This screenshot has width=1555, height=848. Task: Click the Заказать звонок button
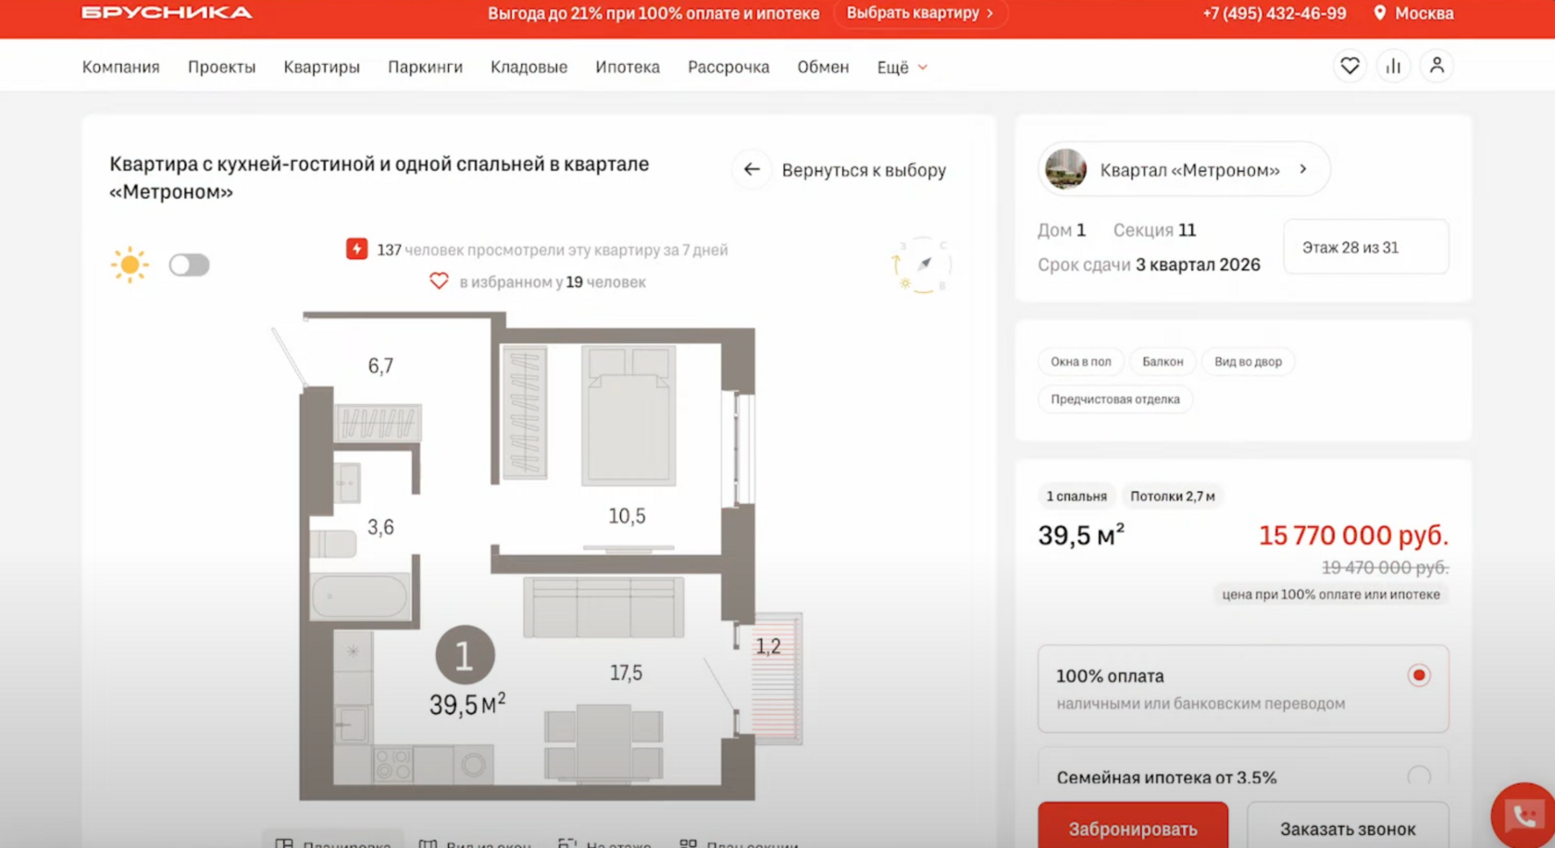point(1348,826)
